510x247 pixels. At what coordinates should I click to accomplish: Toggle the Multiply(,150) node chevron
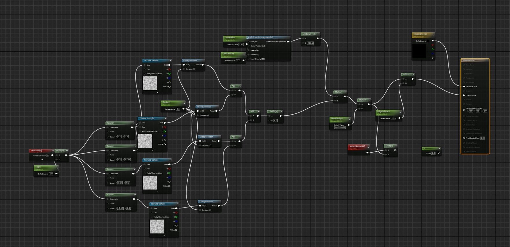click(x=318, y=34)
